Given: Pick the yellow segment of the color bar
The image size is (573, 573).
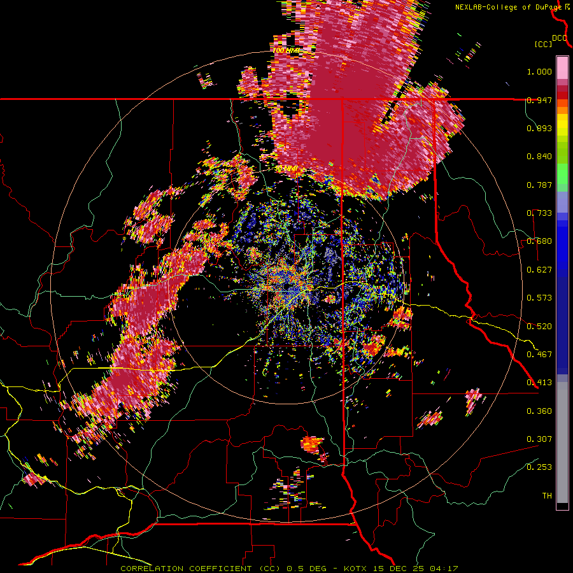Looking at the screenshot, I should point(562,125).
